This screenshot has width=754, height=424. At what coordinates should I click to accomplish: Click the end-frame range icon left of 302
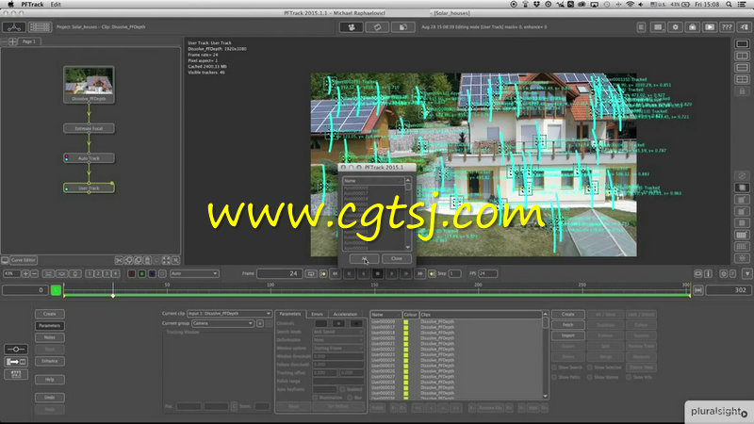(x=698, y=290)
